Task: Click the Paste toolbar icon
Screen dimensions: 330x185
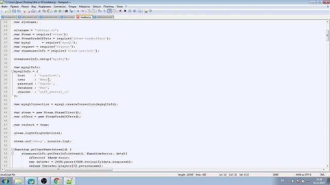Action: pos(48,11)
